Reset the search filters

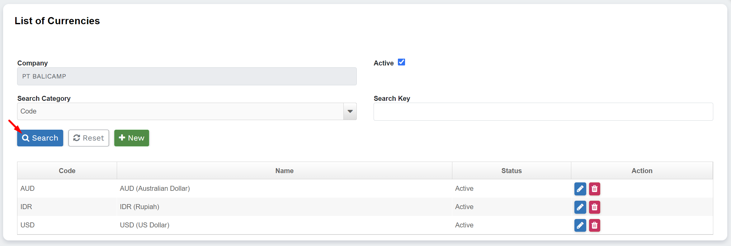89,138
